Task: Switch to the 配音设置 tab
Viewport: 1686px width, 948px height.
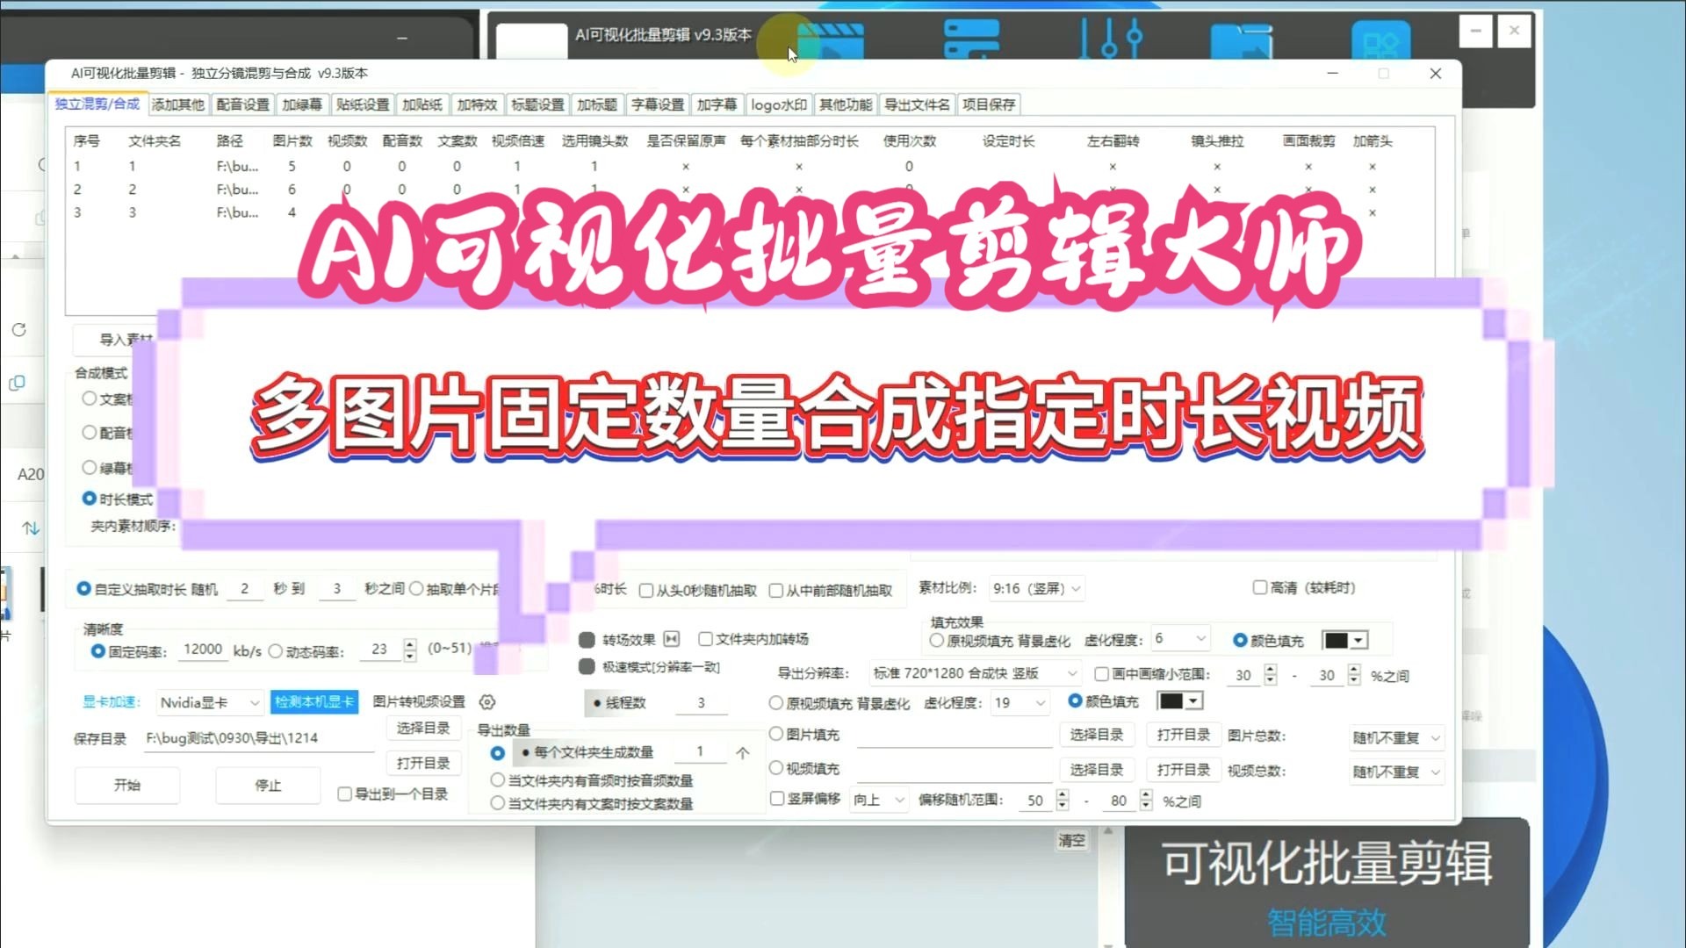Action: tap(243, 104)
